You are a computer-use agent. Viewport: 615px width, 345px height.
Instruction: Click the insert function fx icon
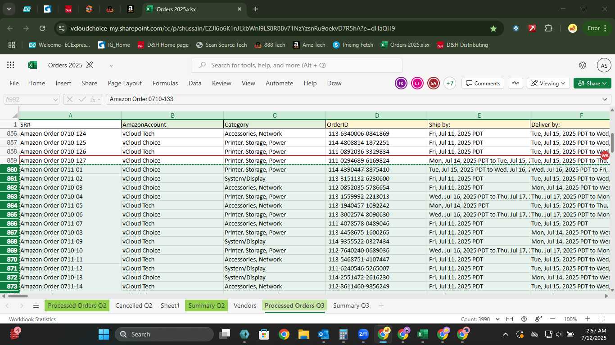93,99
